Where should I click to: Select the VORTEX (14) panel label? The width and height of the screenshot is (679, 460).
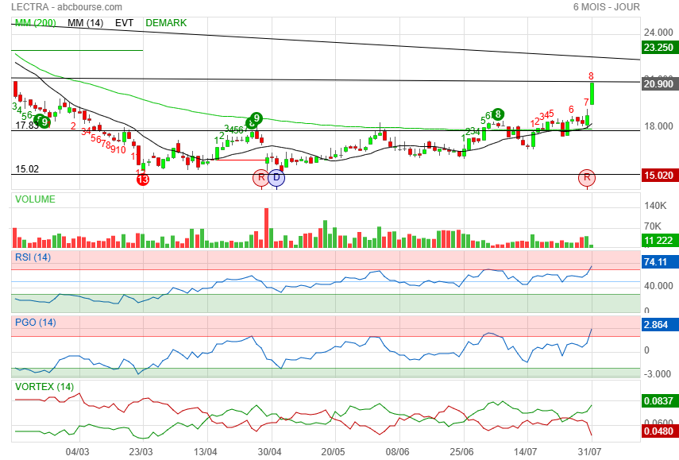(44, 386)
